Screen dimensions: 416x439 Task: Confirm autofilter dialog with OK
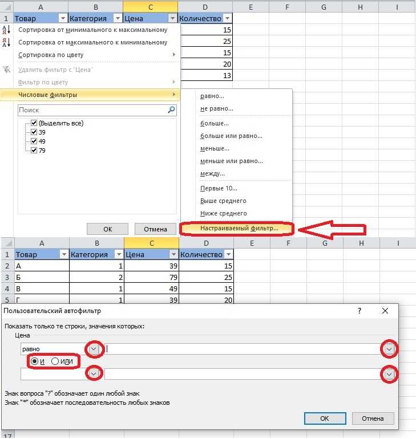(325, 418)
